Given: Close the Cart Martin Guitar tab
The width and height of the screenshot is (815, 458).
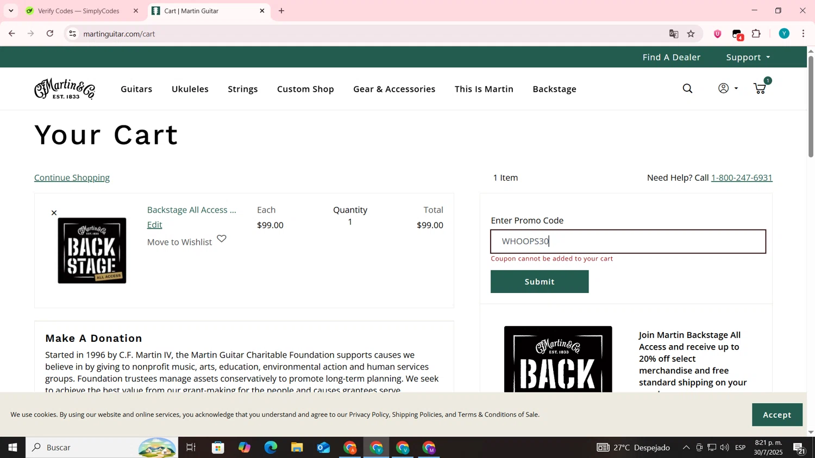Looking at the screenshot, I should 262,11.
